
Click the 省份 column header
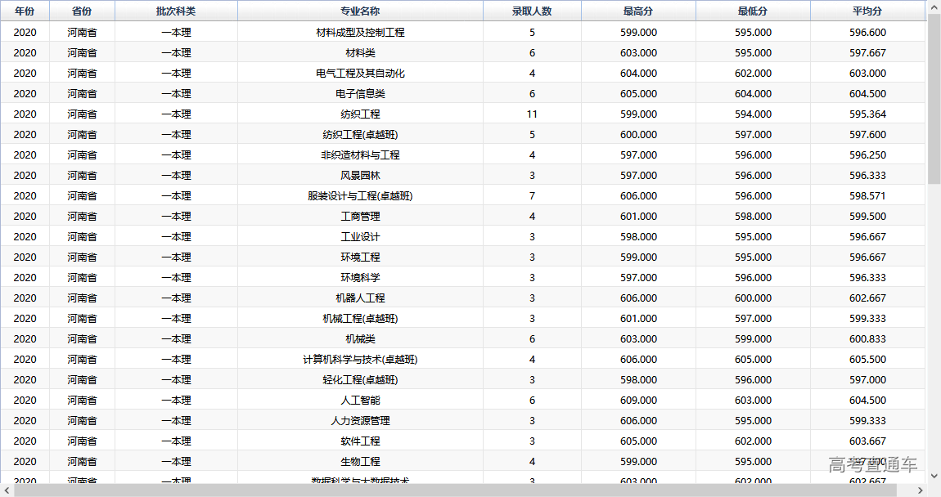[x=82, y=11]
